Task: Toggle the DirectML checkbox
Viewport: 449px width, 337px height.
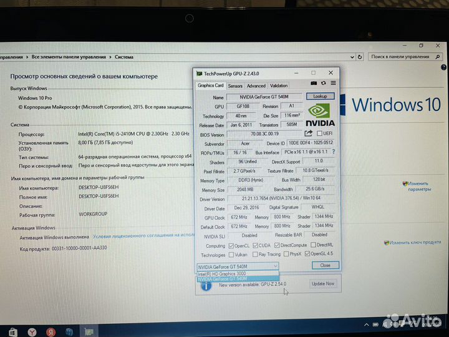Action: (313, 245)
